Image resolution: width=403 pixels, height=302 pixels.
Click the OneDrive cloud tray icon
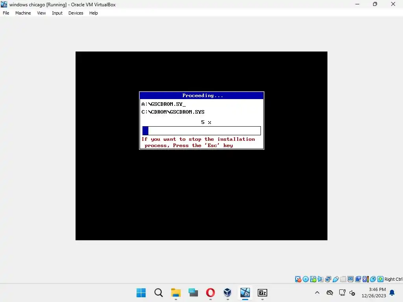coord(330,293)
